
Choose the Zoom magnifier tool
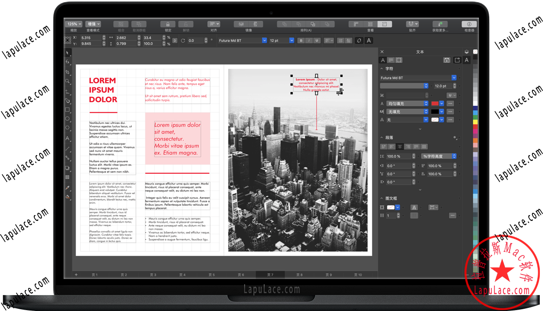(68, 81)
